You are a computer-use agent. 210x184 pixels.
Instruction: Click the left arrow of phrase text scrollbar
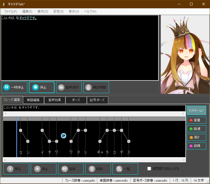click(5, 113)
